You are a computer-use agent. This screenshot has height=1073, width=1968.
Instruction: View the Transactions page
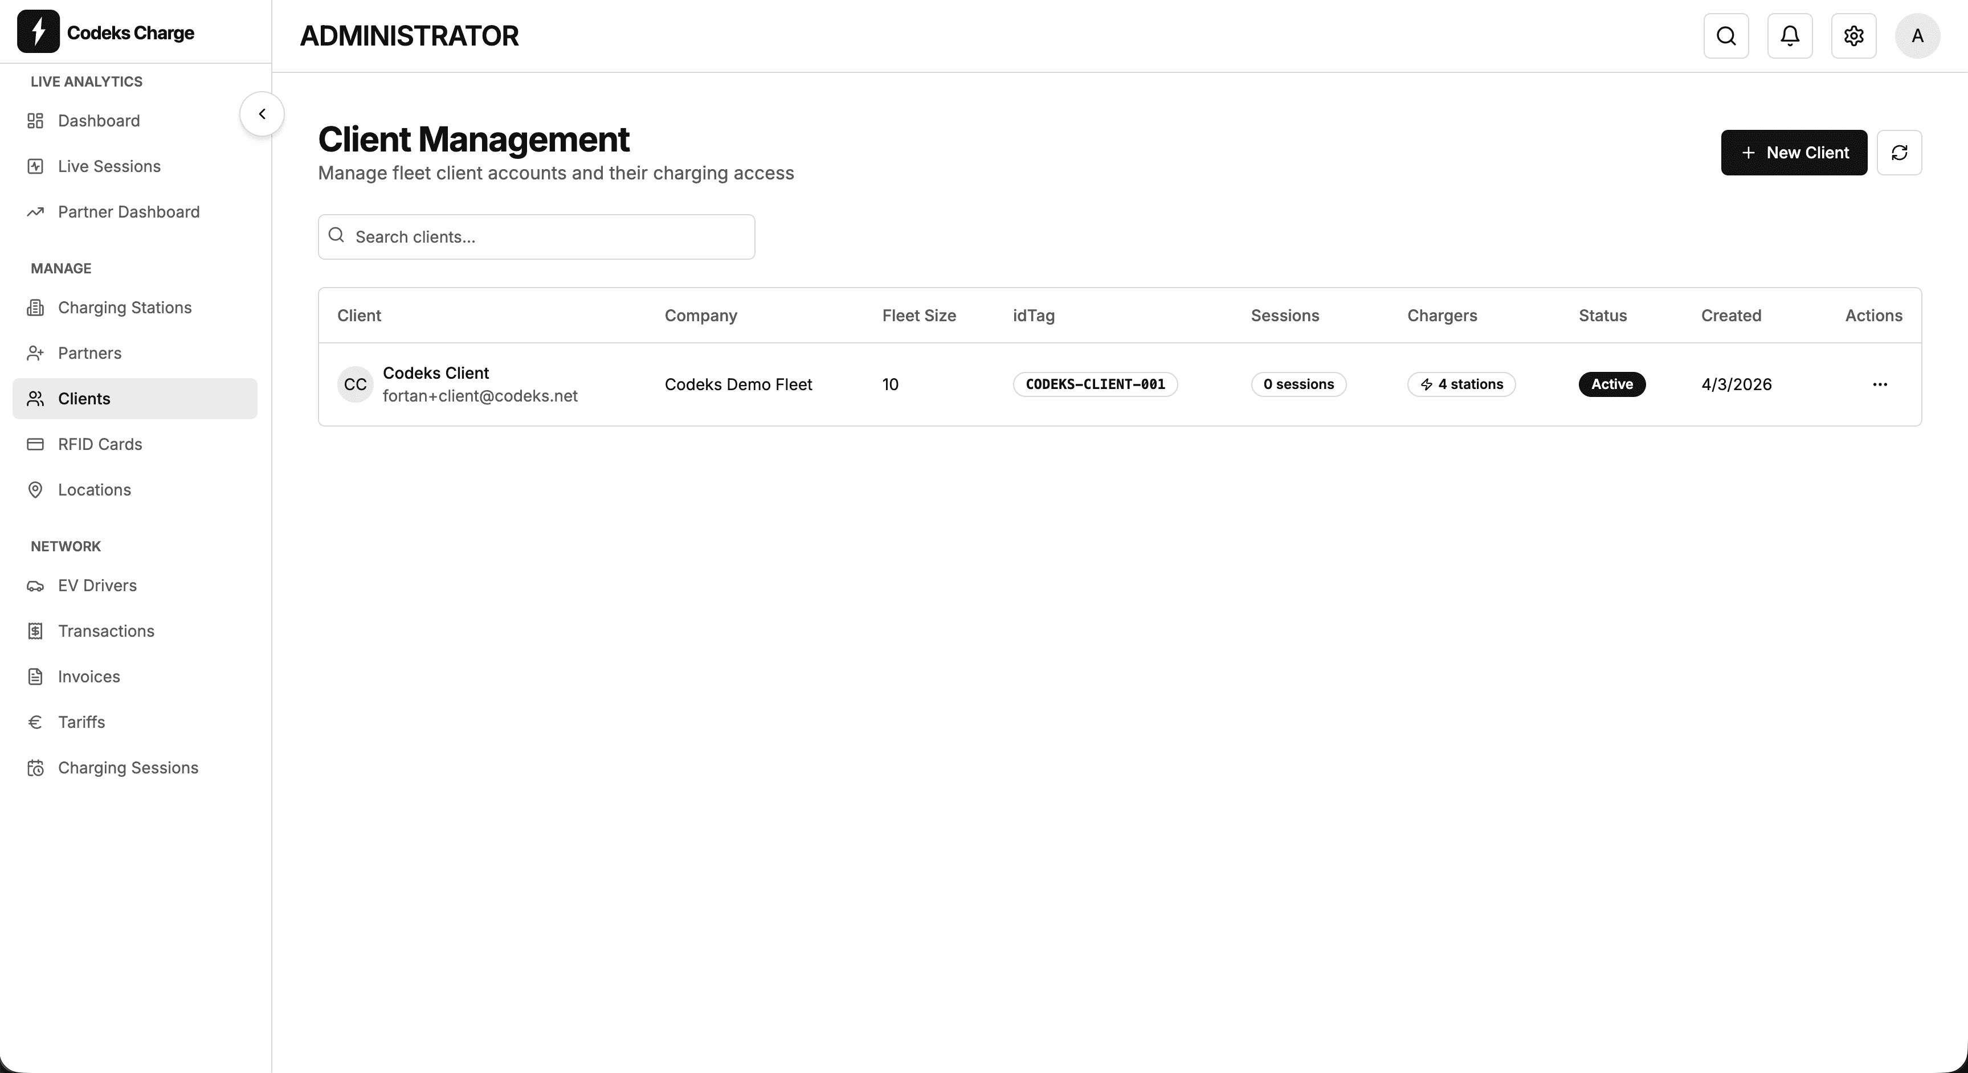[x=106, y=631]
